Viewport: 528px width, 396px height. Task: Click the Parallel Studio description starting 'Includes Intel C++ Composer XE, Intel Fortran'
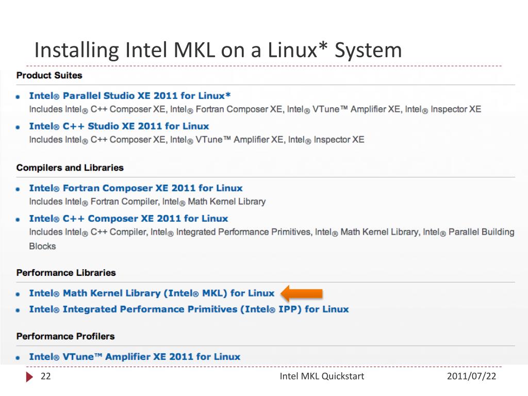[255, 109]
